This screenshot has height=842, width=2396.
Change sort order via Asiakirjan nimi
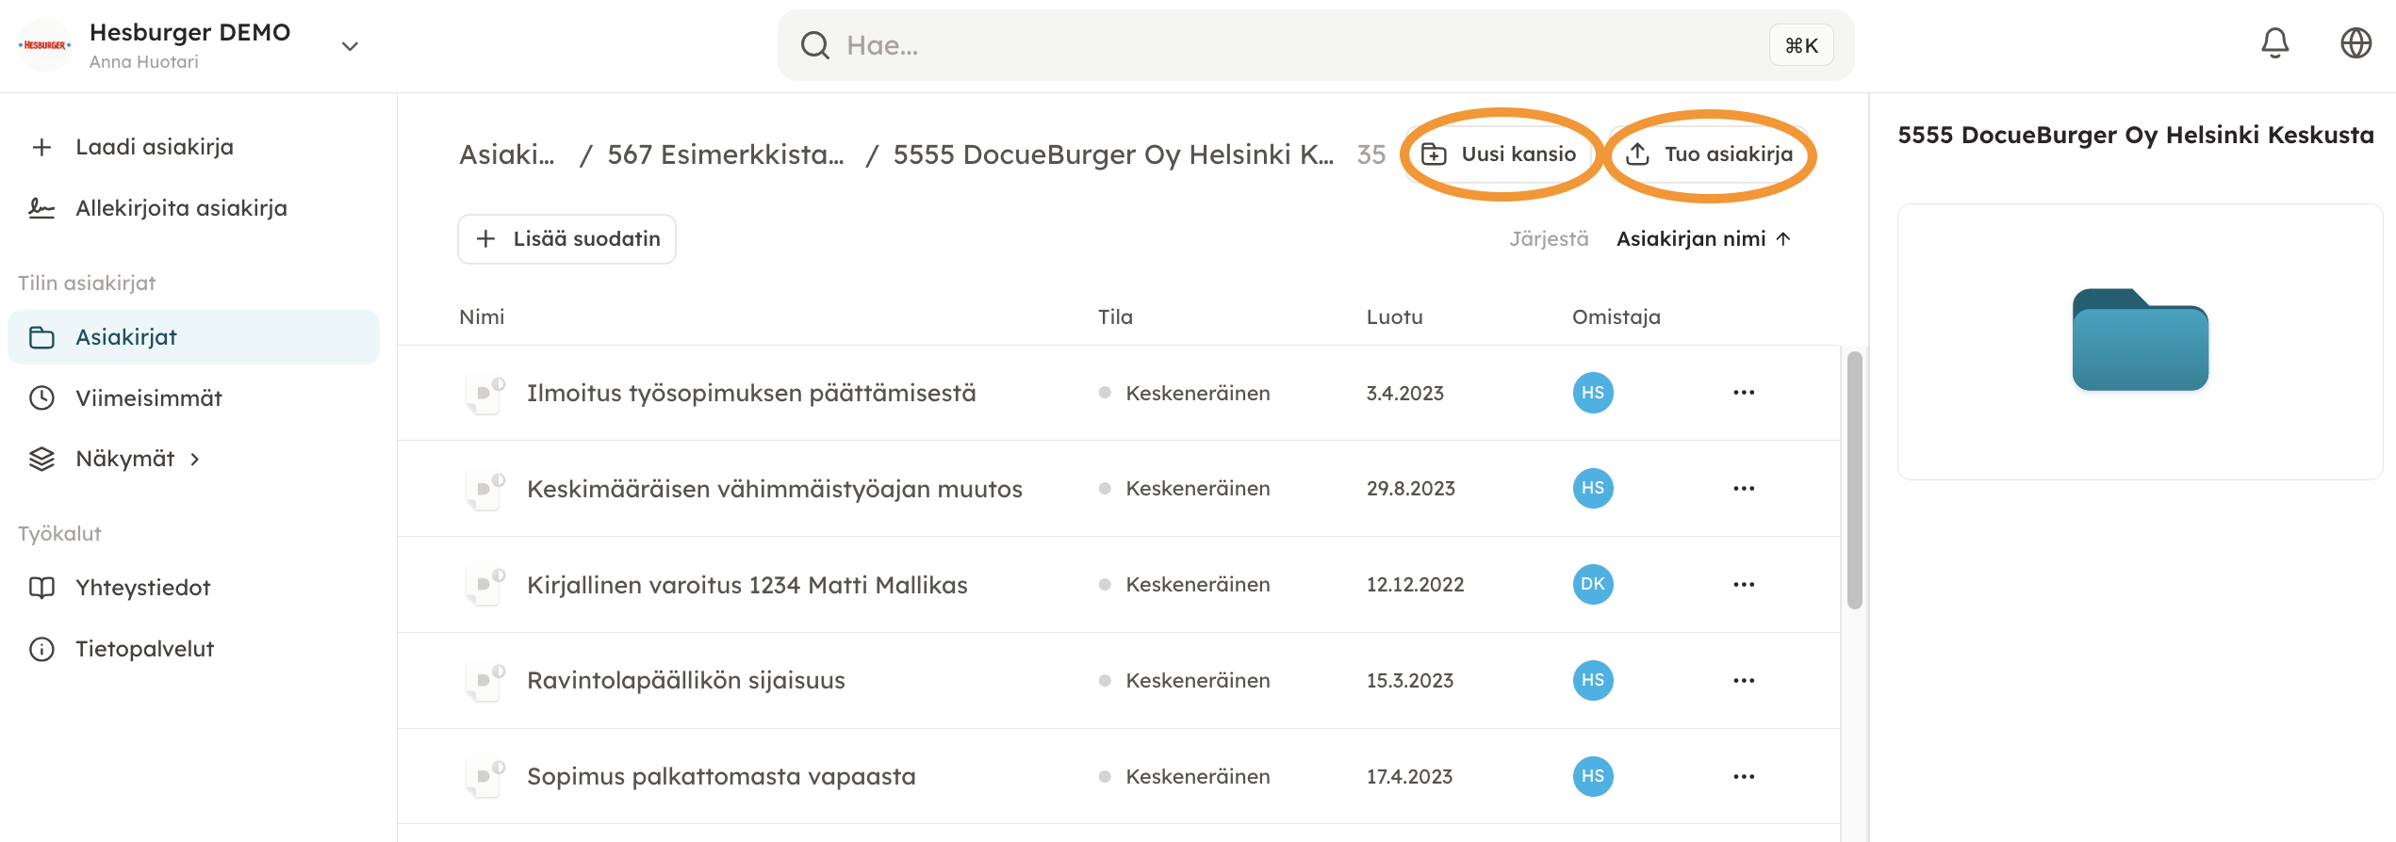(1702, 239)
